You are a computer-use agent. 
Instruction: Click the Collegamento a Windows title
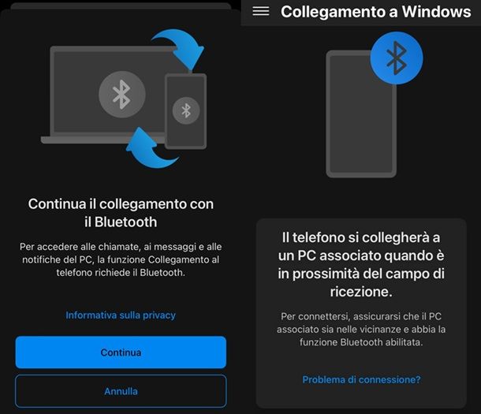pyautogui.click(x=376, y=12)
